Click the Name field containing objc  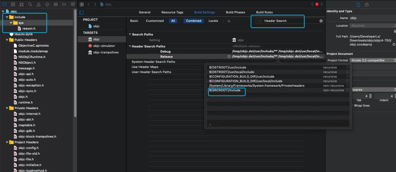point(373,18)
